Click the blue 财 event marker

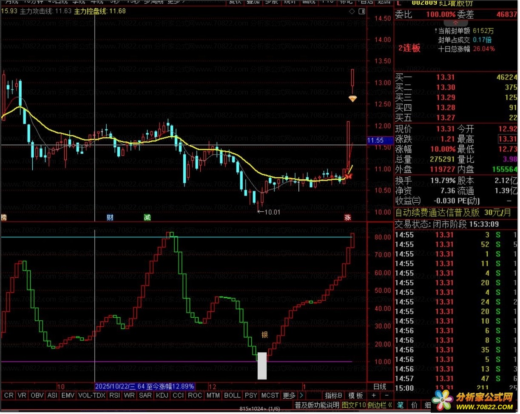110,218
